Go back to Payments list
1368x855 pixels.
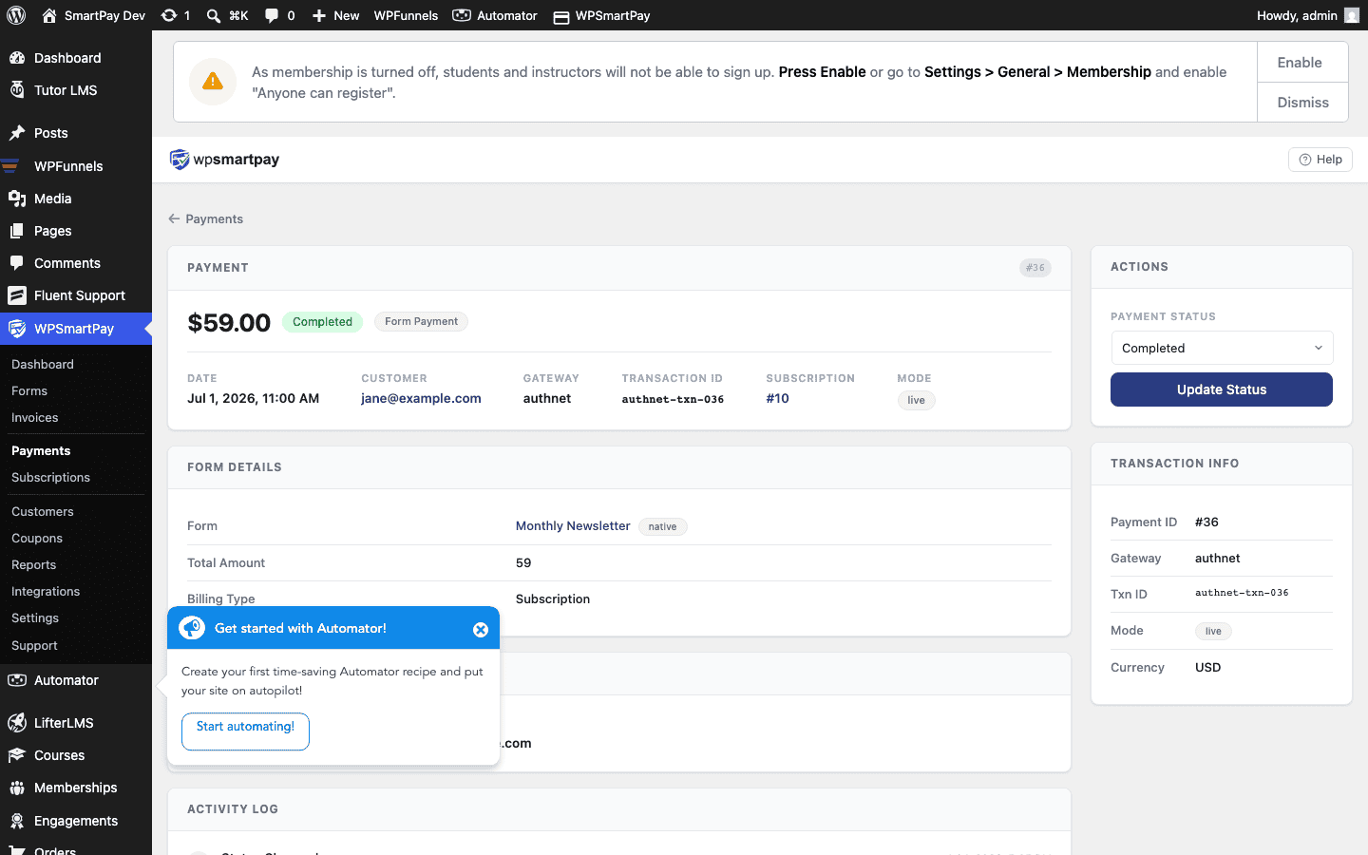click(206, 218)
